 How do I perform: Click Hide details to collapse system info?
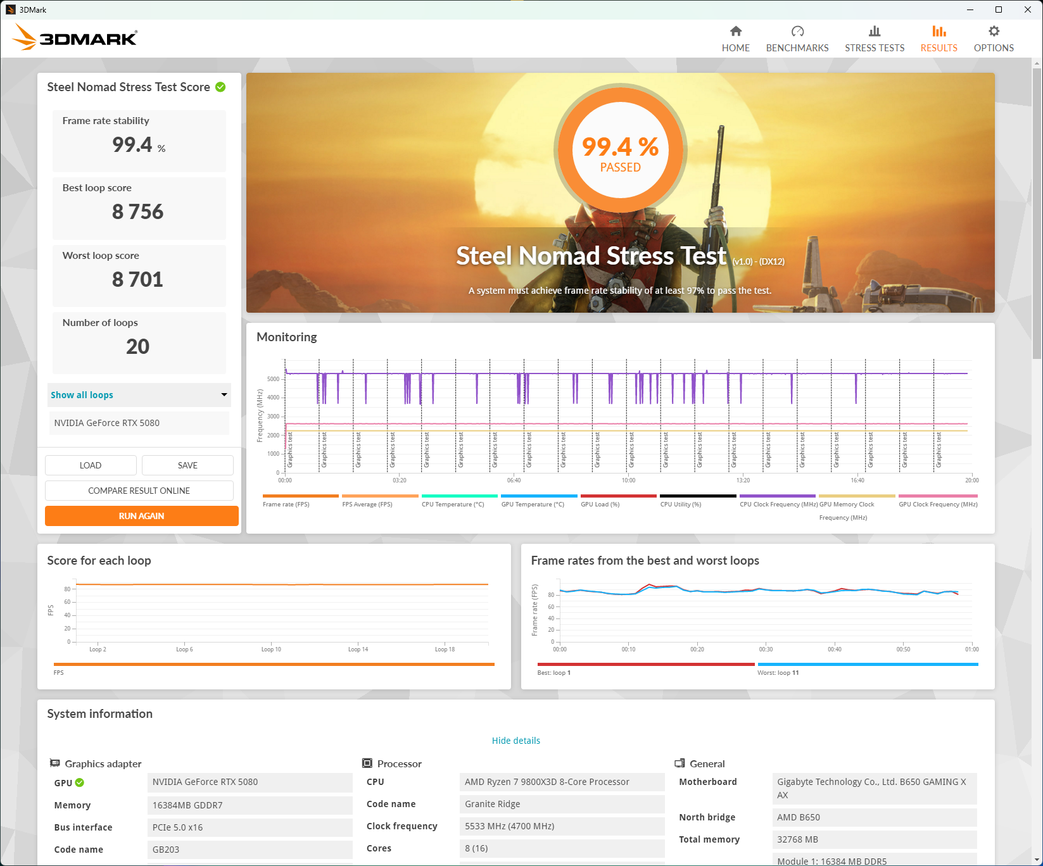click(515, 741)
